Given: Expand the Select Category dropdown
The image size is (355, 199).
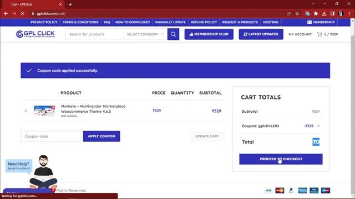Looking at the screenshot, I should point(145,34).
